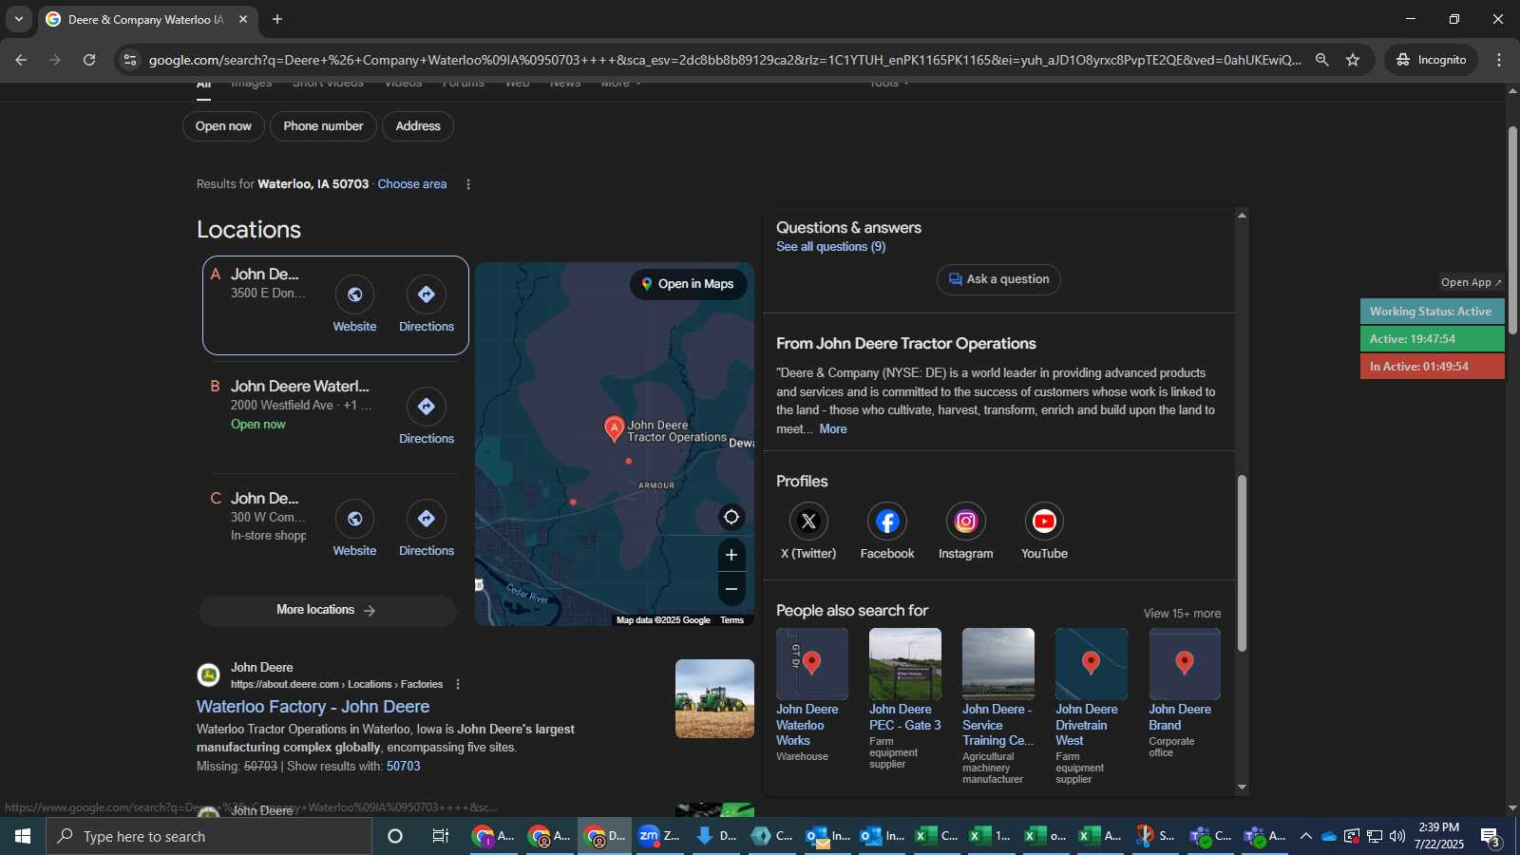Screen dimensions: 1520x855
Task: Click Open App button on status widget
Action: click(x=1471, y=282)
